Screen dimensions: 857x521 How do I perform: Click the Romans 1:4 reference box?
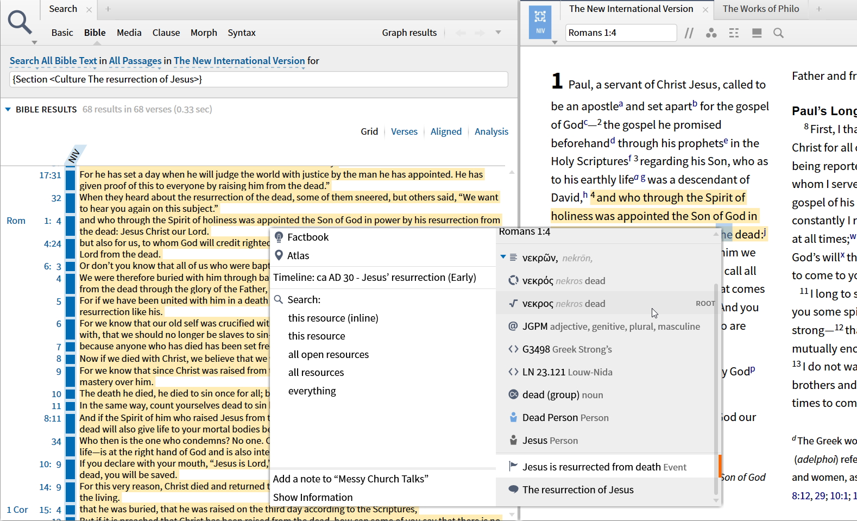[621, 33]
